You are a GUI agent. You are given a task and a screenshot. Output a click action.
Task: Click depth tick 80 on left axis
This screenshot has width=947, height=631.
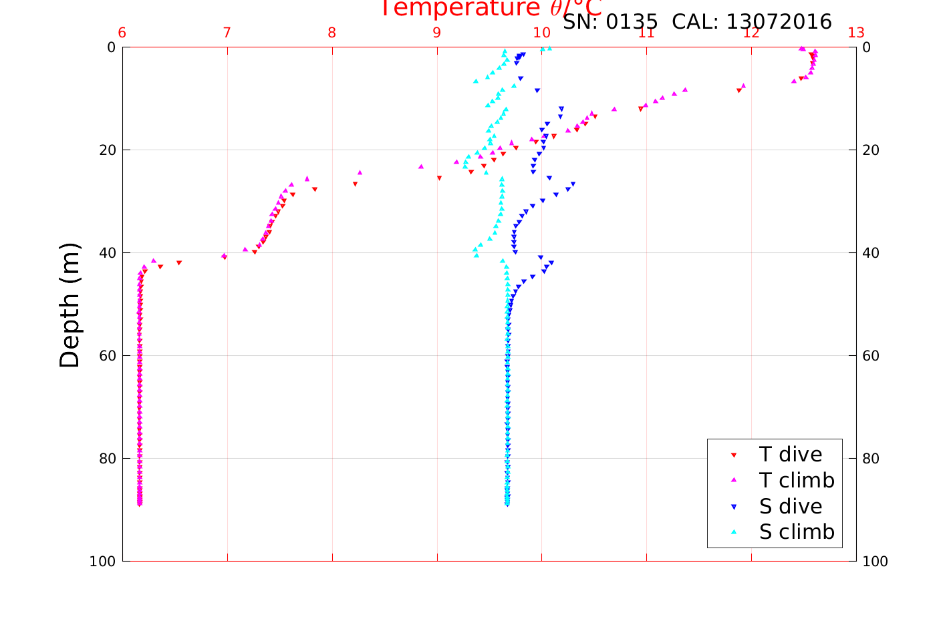pyautogui.click(x=107, y=459)
